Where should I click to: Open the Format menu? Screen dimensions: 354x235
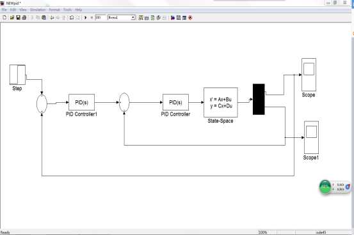tap(54, 10)
